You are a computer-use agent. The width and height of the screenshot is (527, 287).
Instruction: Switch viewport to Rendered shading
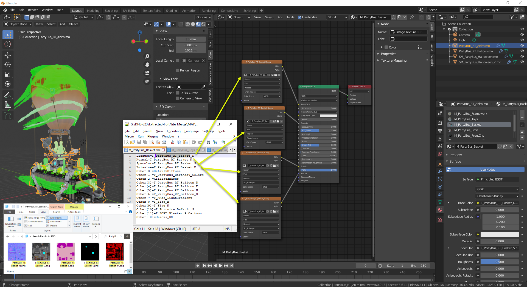tap(203, 24)
